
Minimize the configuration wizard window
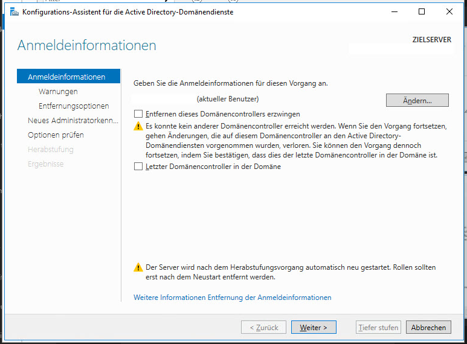[395, 11]
